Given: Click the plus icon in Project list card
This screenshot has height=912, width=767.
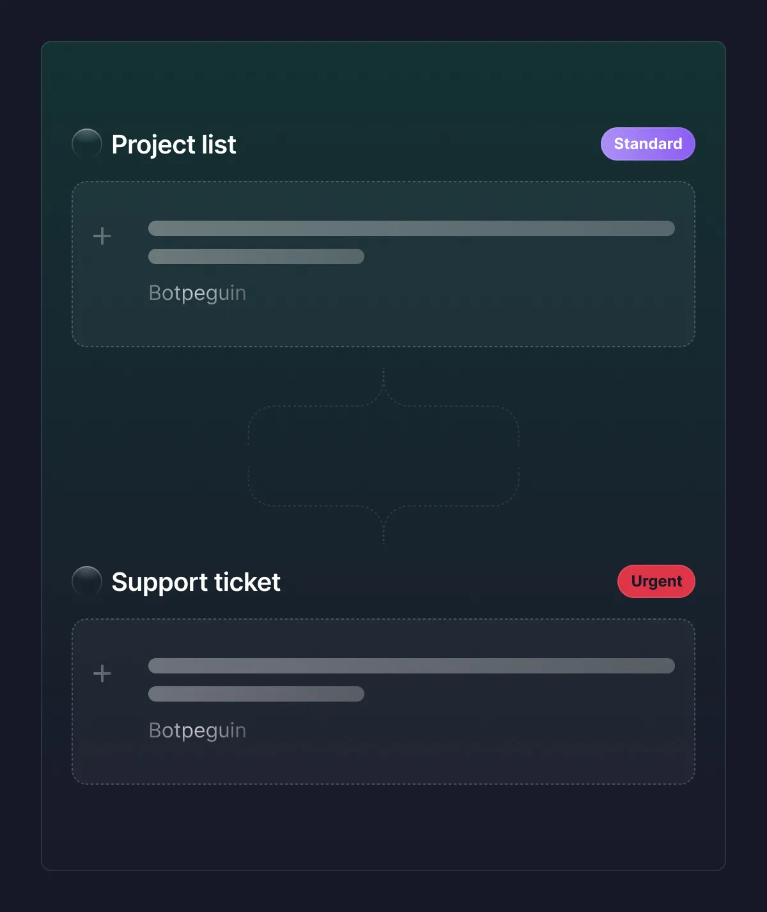Looking at the screenshot, I should coord(102,237).
